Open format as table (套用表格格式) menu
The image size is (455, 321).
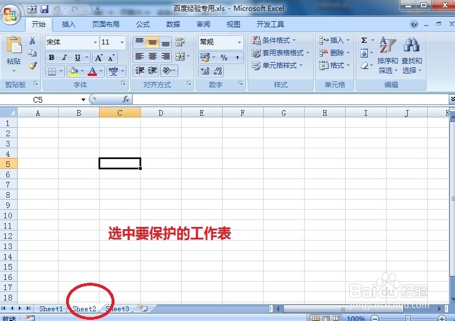280,53
